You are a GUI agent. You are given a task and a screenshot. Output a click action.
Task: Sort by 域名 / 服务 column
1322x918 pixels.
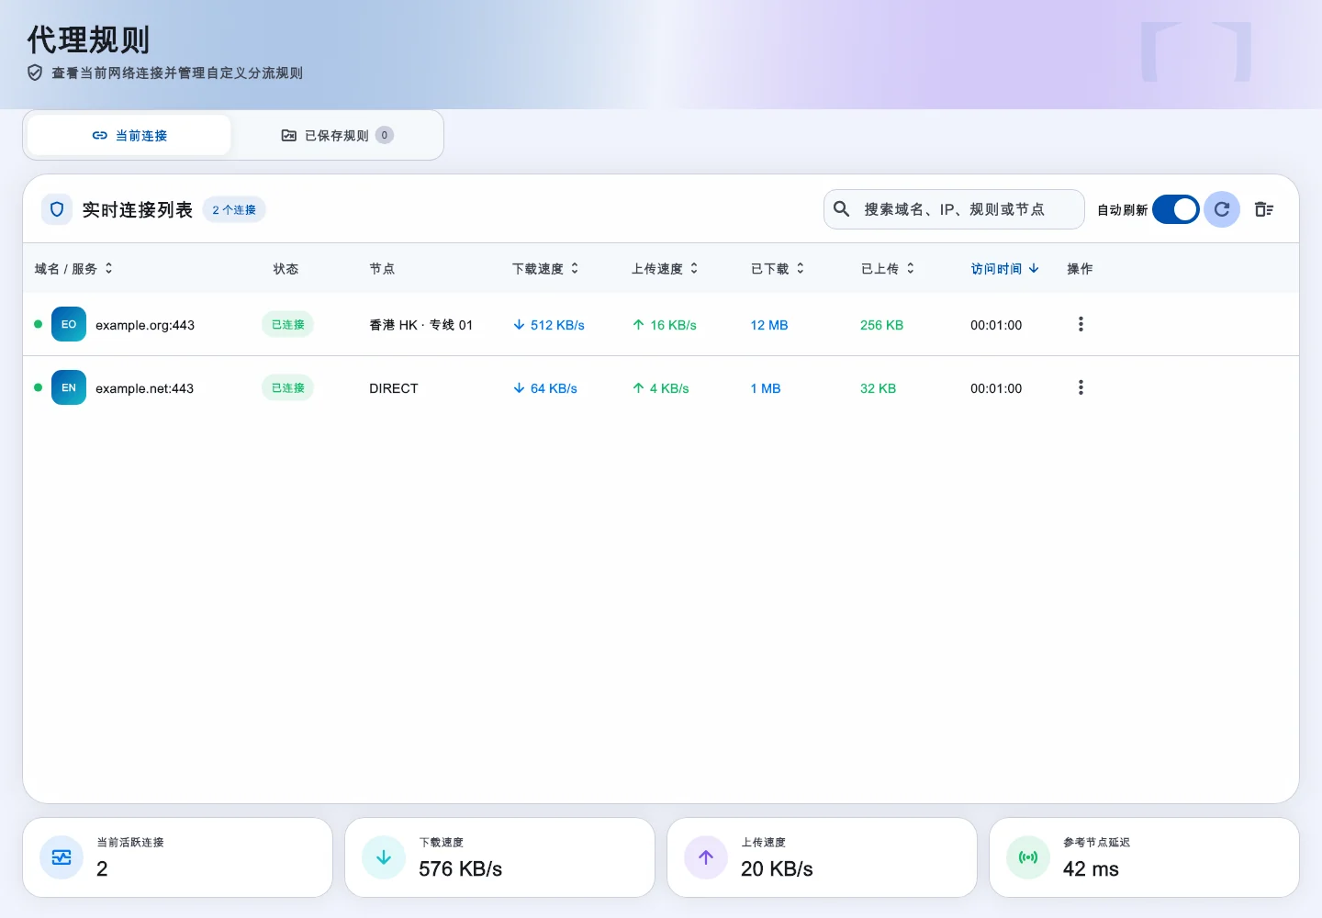[x=73, y=268]
